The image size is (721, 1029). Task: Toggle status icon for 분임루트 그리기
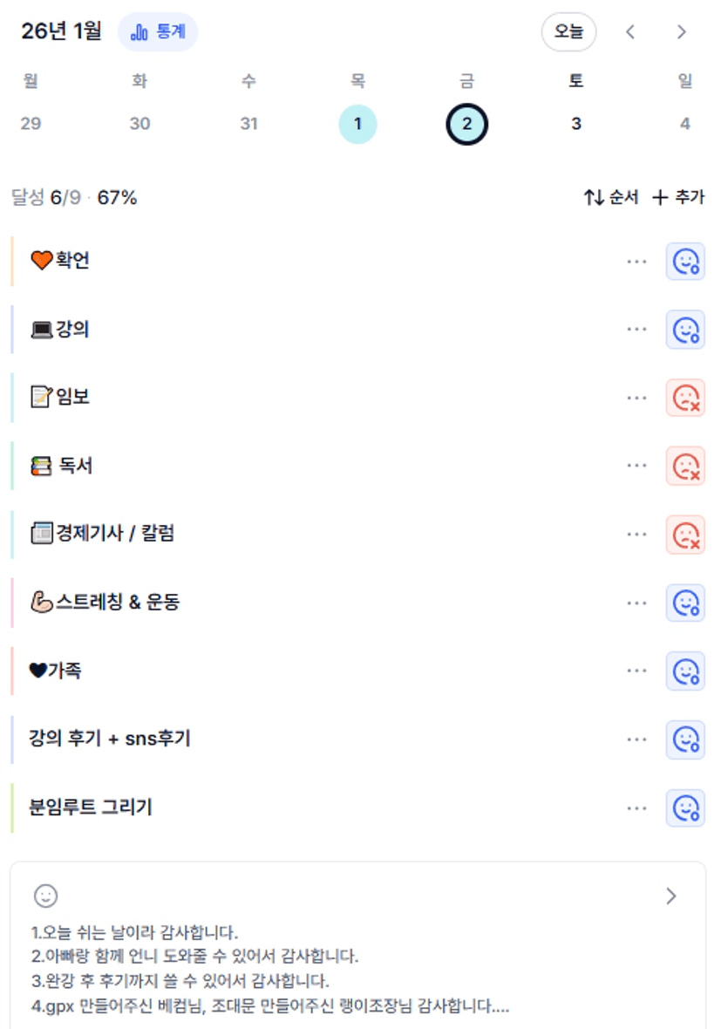[x=685, y=808]
